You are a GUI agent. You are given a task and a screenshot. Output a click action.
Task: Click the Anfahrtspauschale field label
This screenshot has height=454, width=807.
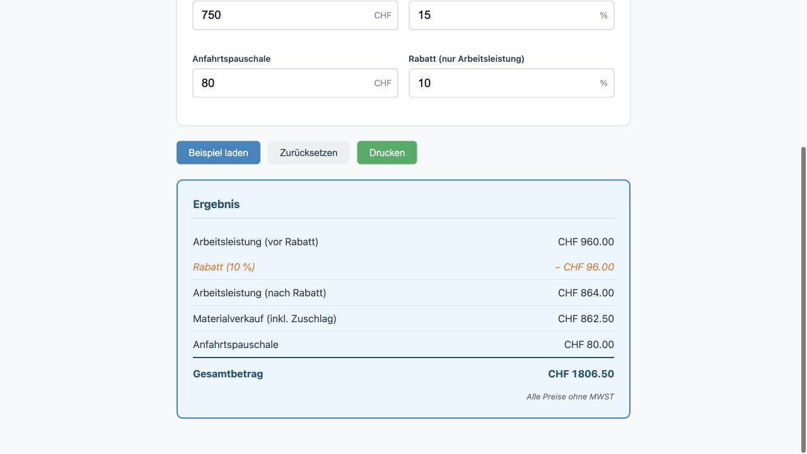point(231,59)
